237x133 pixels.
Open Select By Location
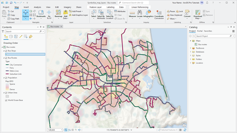[x=110, y=15]
